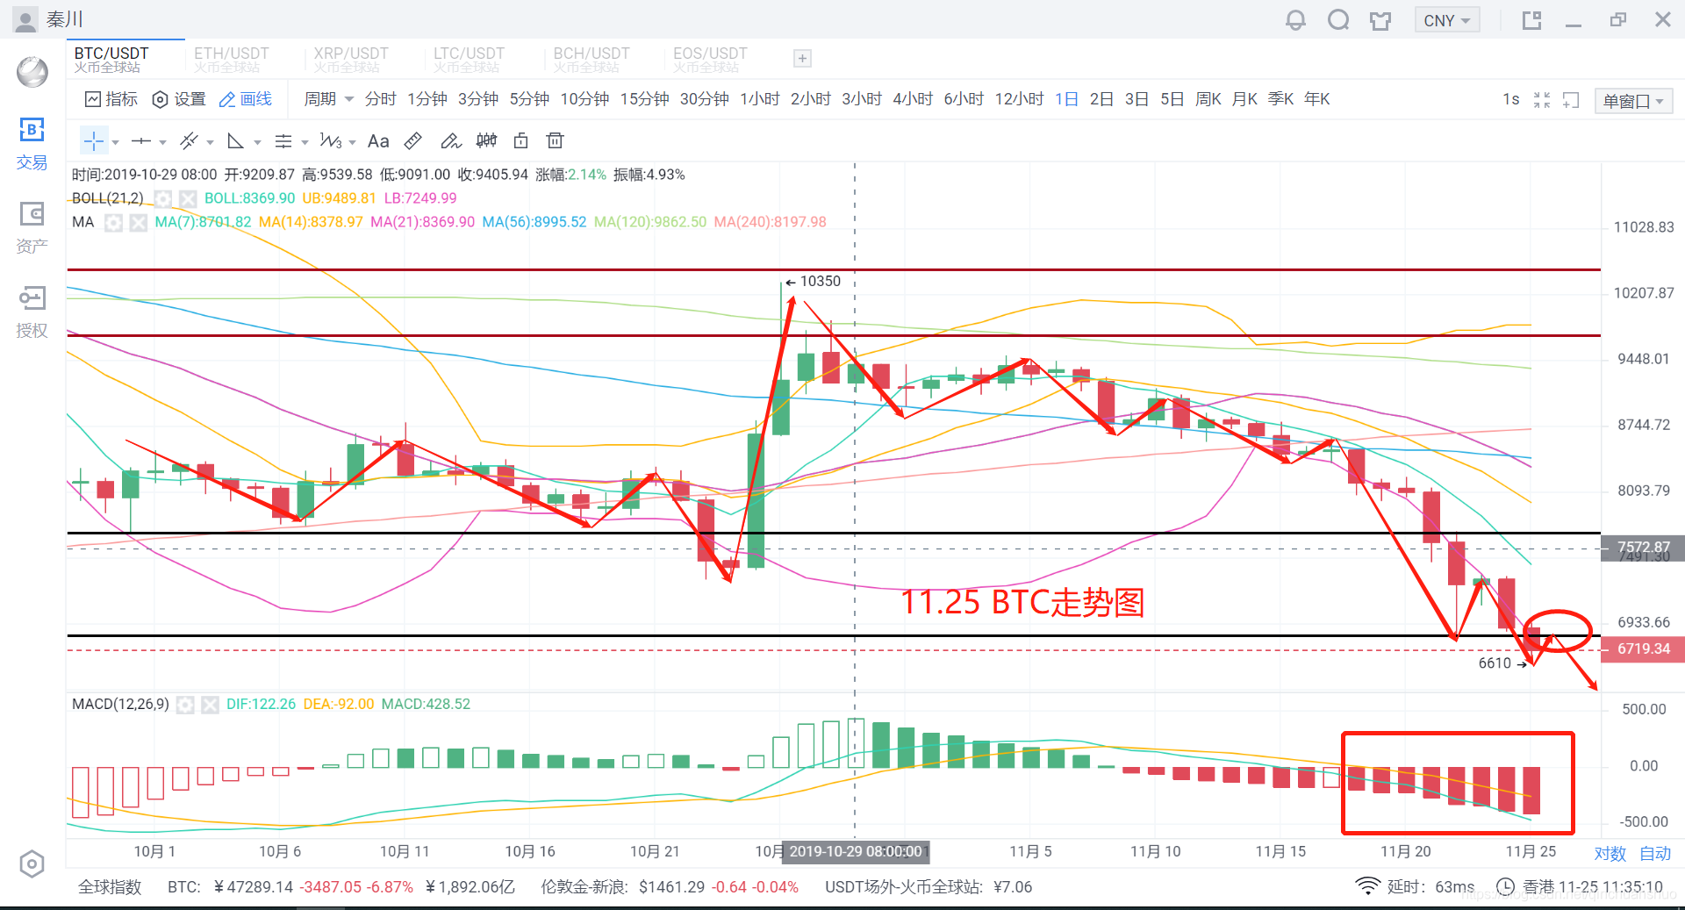
Task: Switch to the XRP/USDT tab
Action: 351,60
